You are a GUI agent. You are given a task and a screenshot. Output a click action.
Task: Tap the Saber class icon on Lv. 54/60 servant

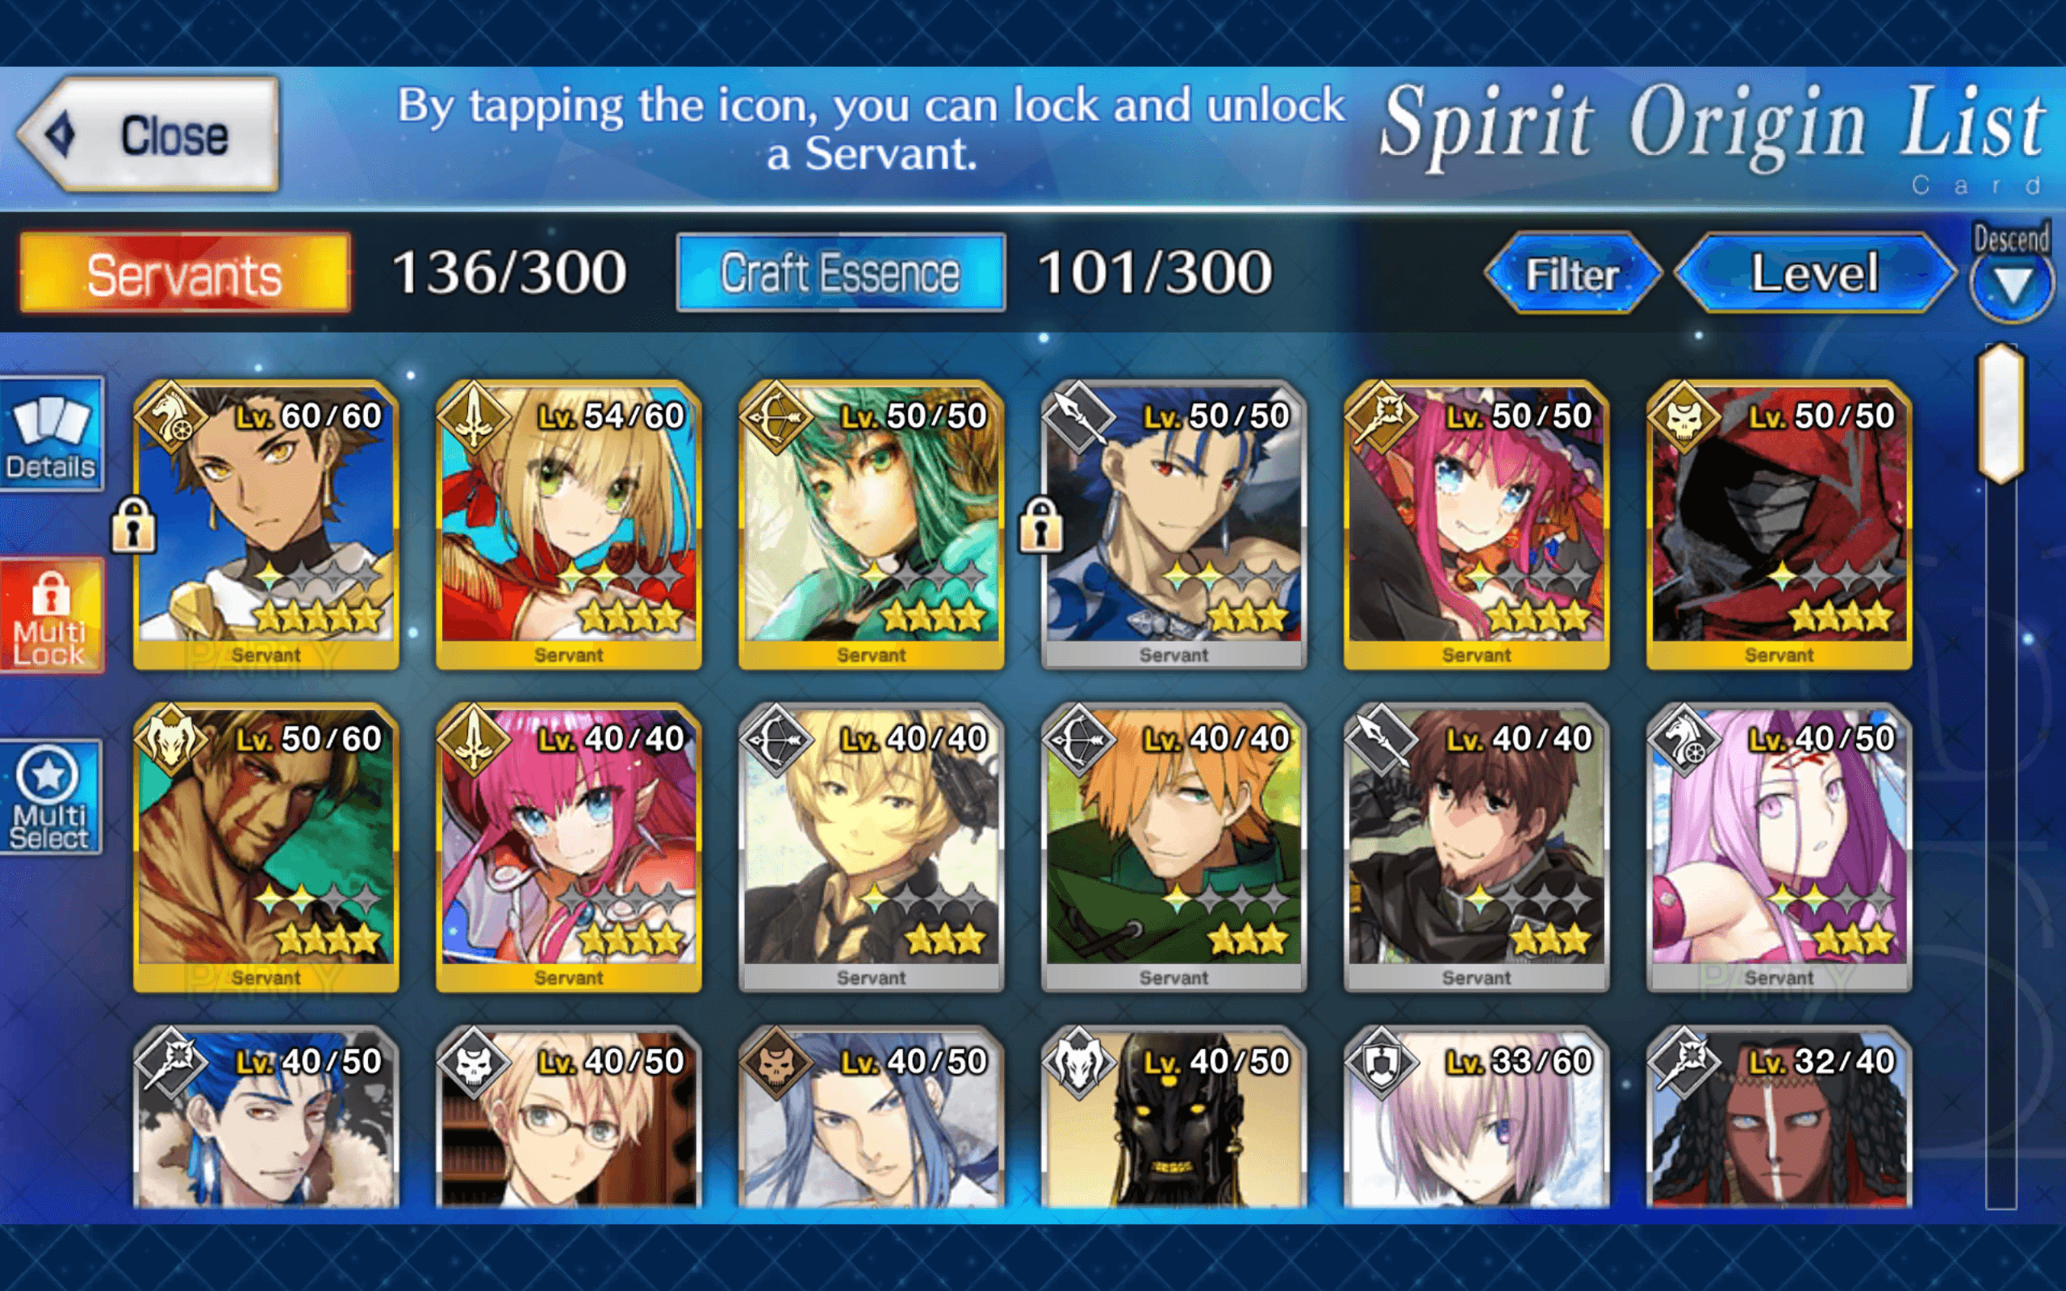click(x=474, y=417)
